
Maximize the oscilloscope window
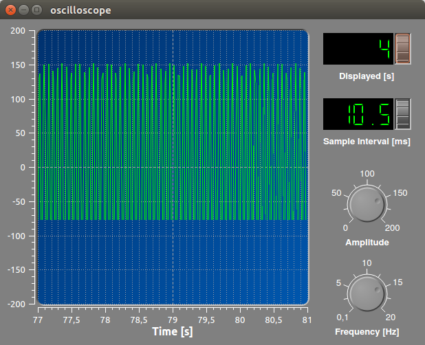pyautogui.click(x=36, y=10)
